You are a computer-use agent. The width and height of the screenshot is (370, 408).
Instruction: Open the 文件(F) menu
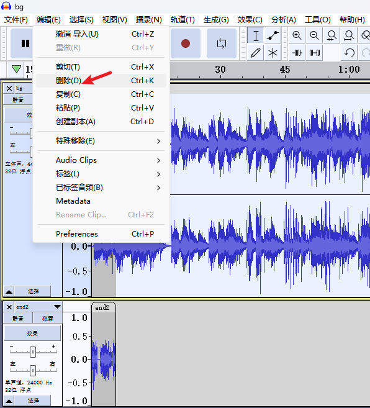[x=16, y=20]
